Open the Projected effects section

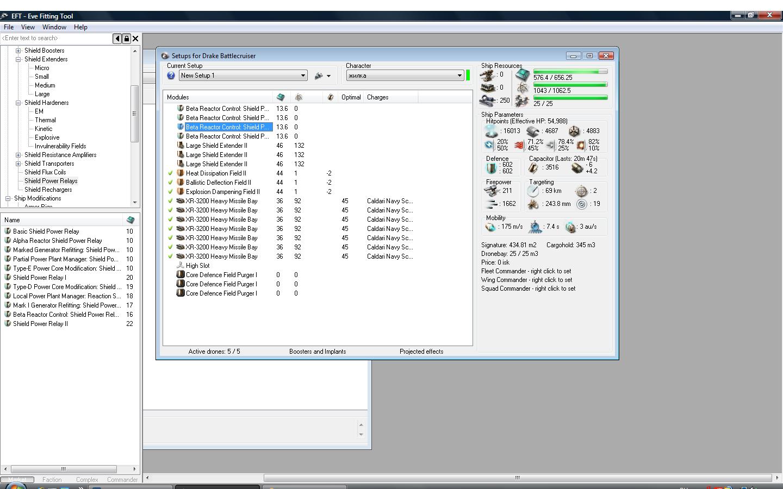[x=421, y=352]
